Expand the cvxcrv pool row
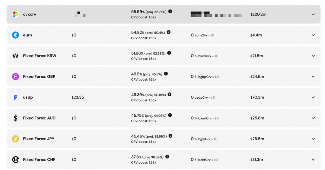This screenshot has width=325, height=170. tap(313, 14)
